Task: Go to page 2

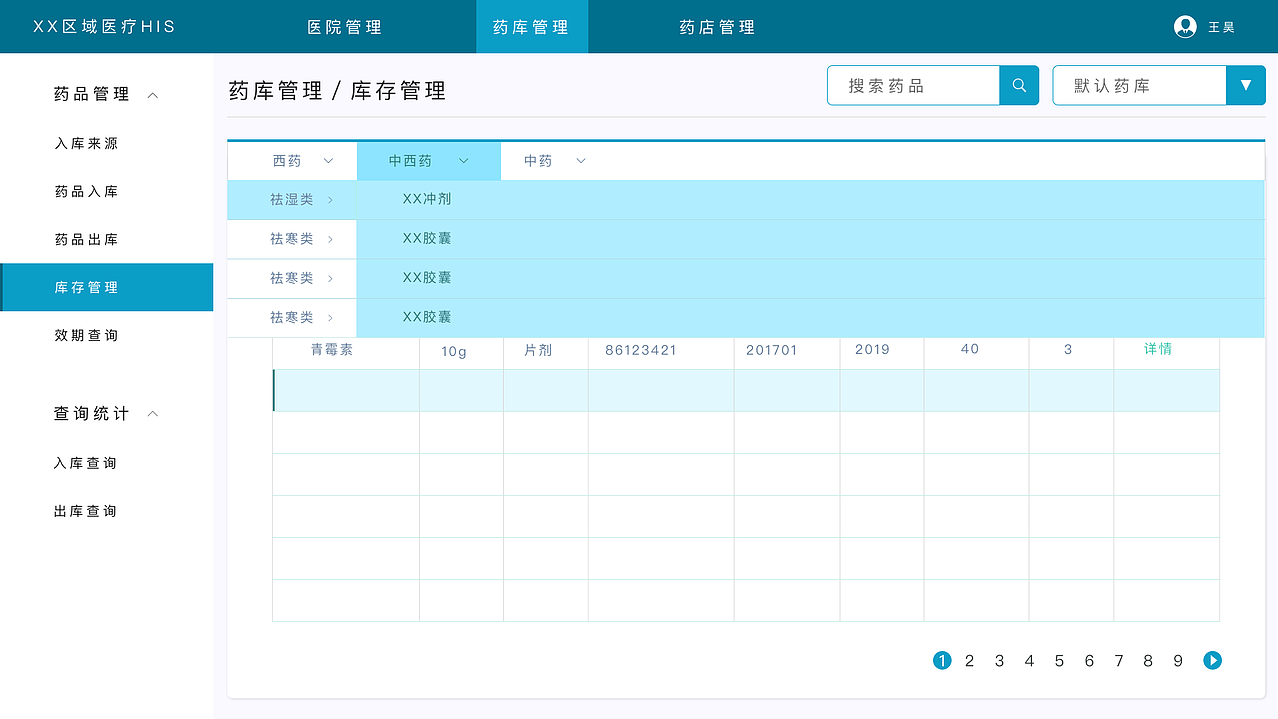Action: [969, 660]
